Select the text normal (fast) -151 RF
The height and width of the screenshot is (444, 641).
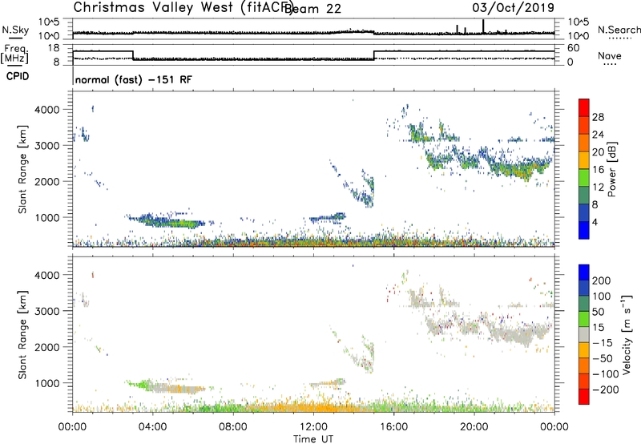133,79
